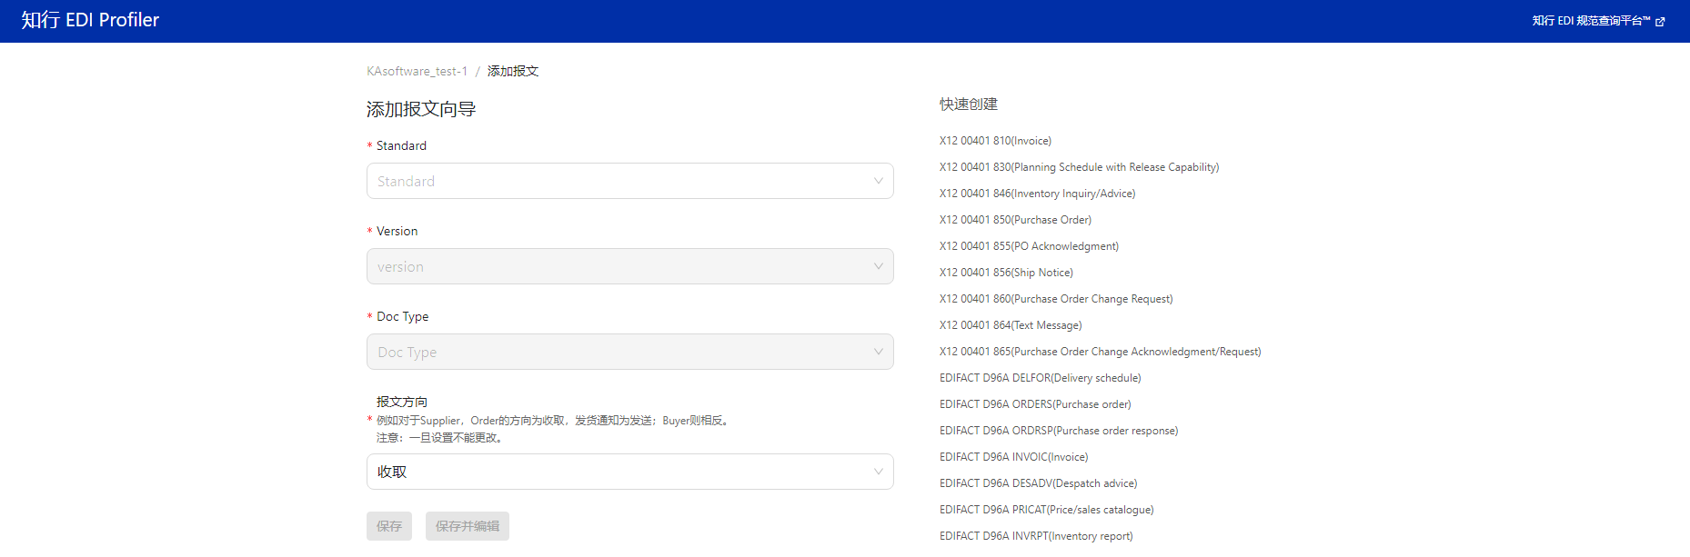
Task: Select EDIFACT D96A ORDERS Purchase order
Action: [1035, 404]
